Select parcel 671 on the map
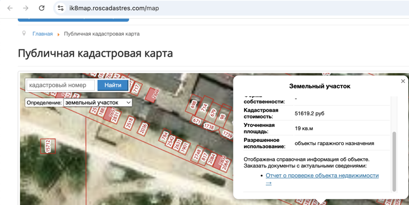409x205 pixels. point(196,121)
